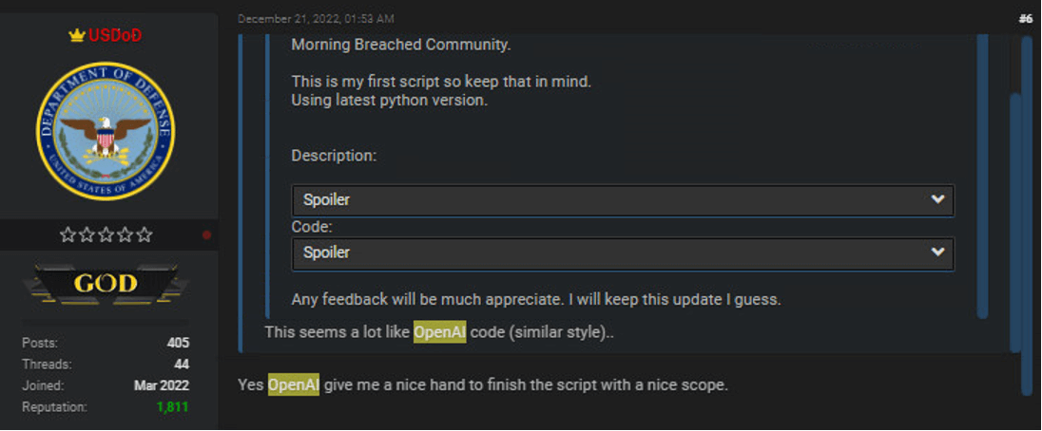Screen dimensions: 1042x431
Task: Open the 405 posts count
Action: 178,343
